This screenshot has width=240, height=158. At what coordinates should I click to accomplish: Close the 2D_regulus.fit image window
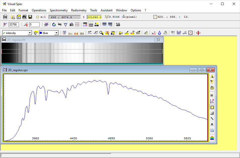(158, 40)
